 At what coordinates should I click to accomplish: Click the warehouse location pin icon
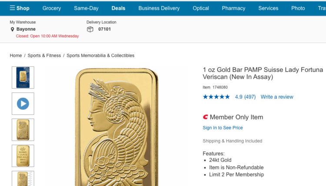(13, 29)
